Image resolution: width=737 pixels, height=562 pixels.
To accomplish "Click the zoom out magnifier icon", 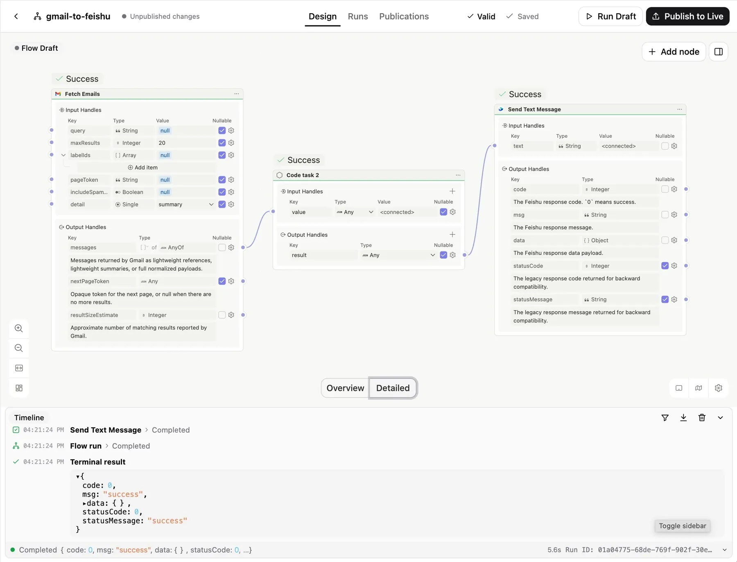I will [x=19, y=348].
